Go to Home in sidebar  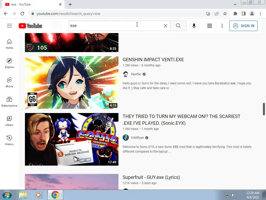[9, 44]
